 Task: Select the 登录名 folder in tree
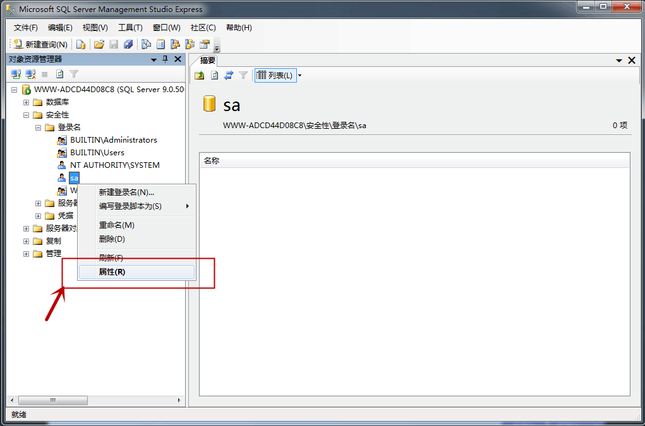(x=69, y=127)
